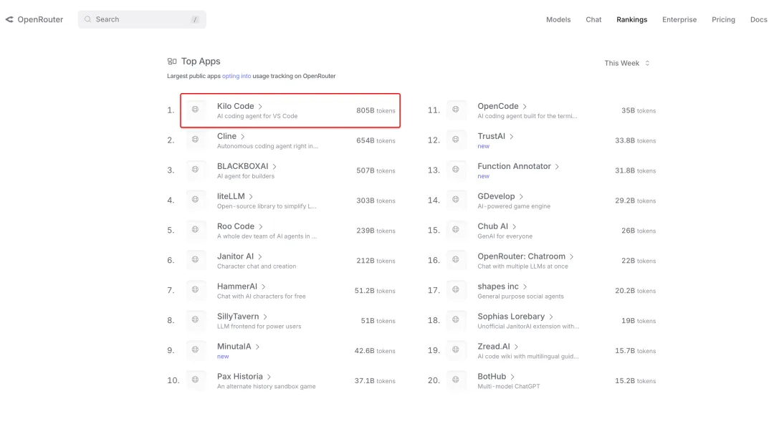Click the Roo Code app icon
Image resolution: width=774 pixels, height=429 pixels.
(196, 230)
